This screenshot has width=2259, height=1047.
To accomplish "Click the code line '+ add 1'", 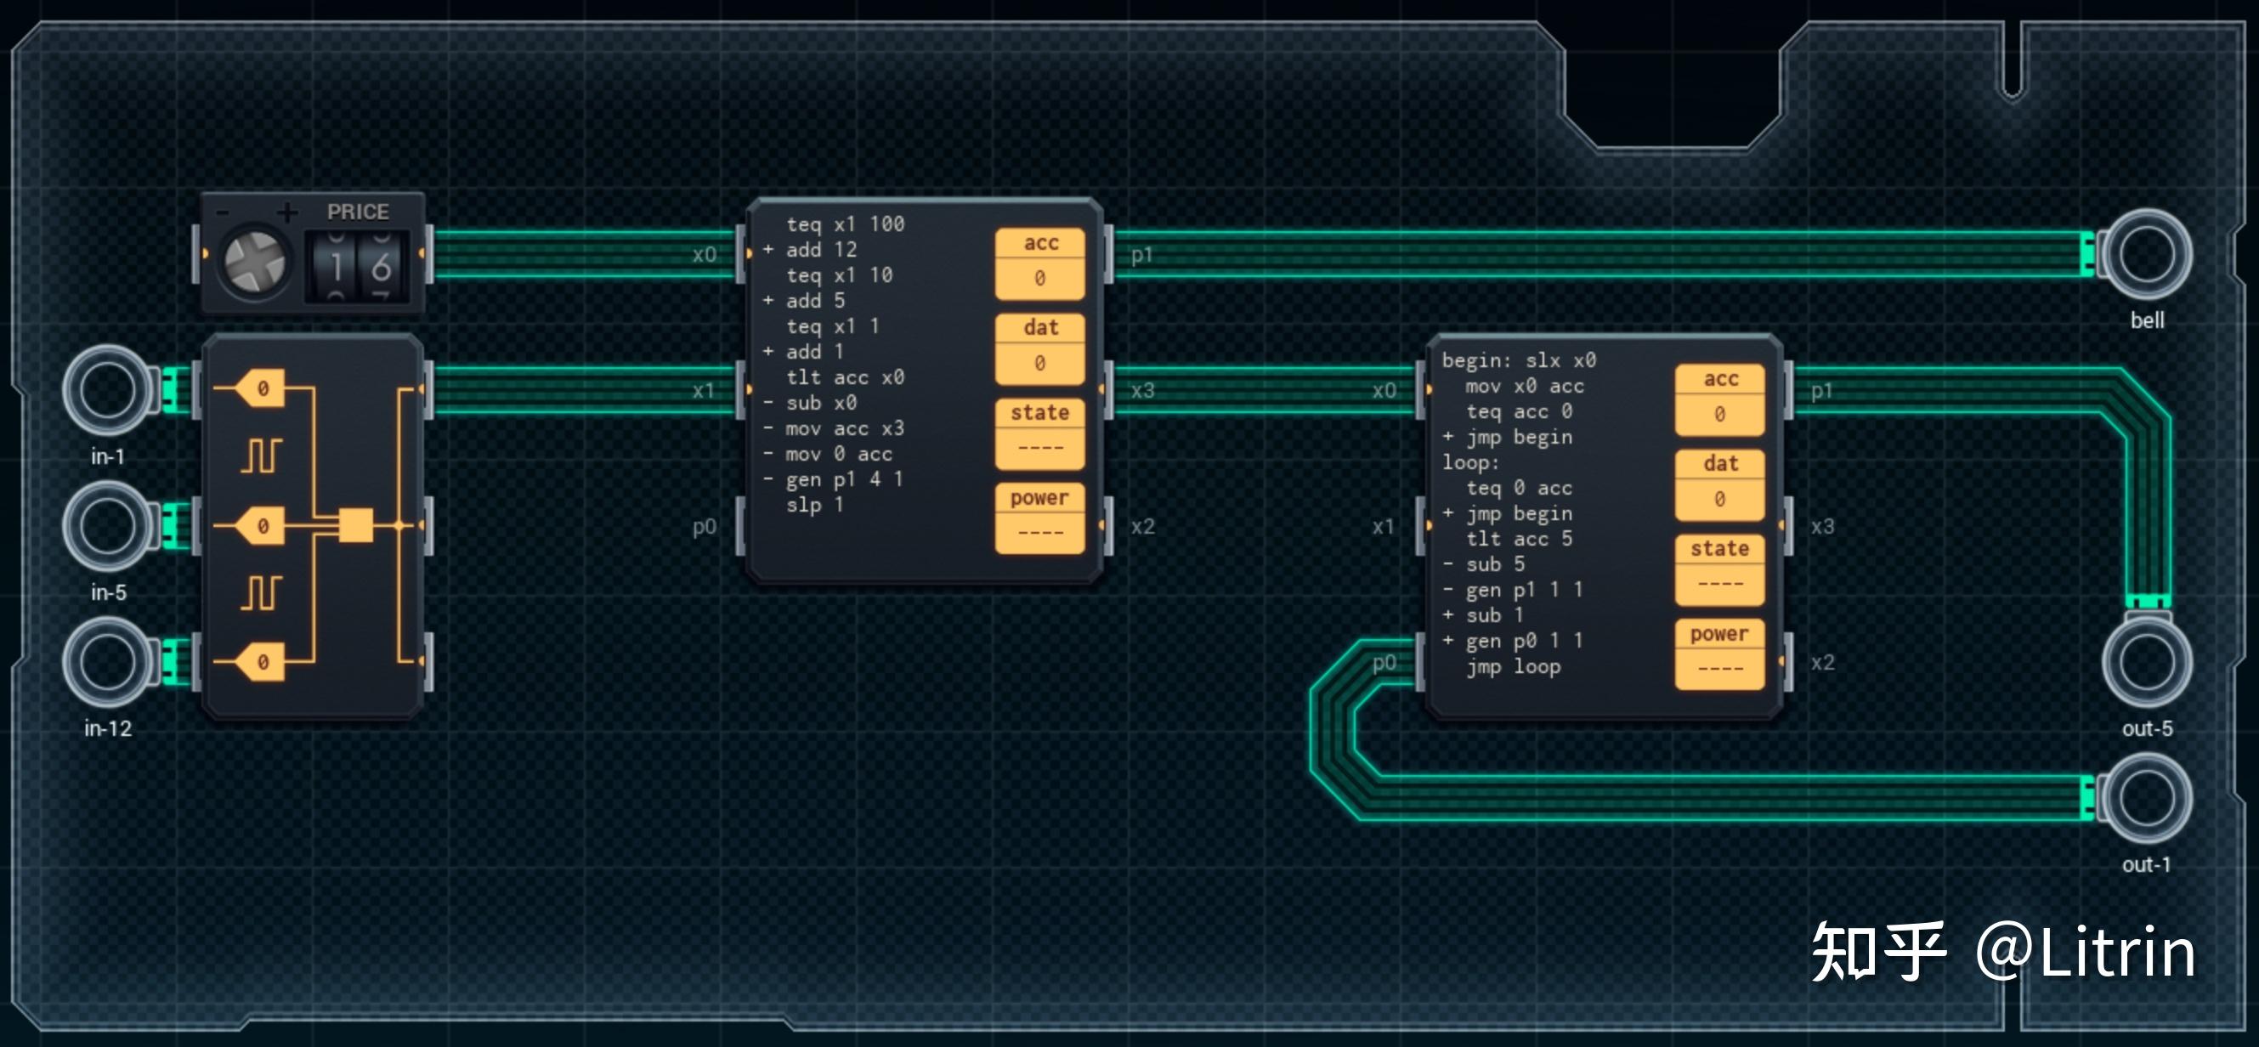I will click(804, 352).
